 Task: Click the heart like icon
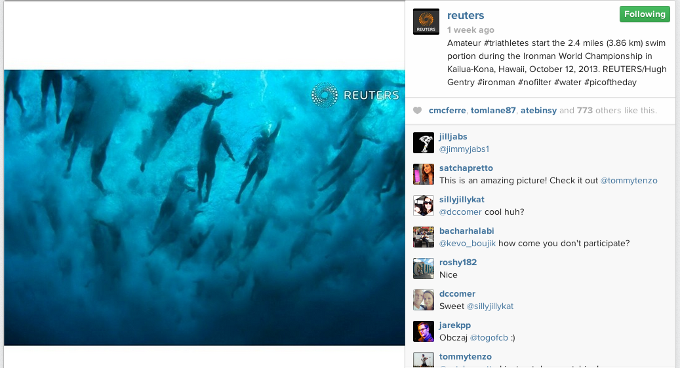coord(418,111)
